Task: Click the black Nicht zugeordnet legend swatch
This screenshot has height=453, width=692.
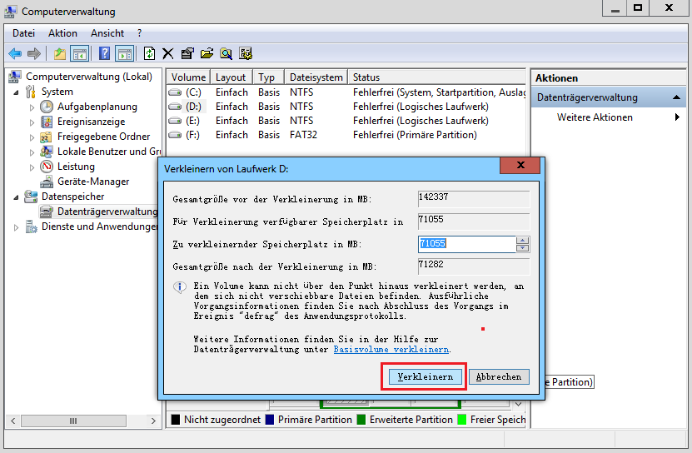Action: tap(175, 420)
